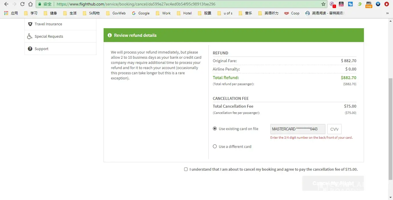The image size is (393, 200).
Task: Go forward with the browser arrow
Action: click(x=14, y=4)
